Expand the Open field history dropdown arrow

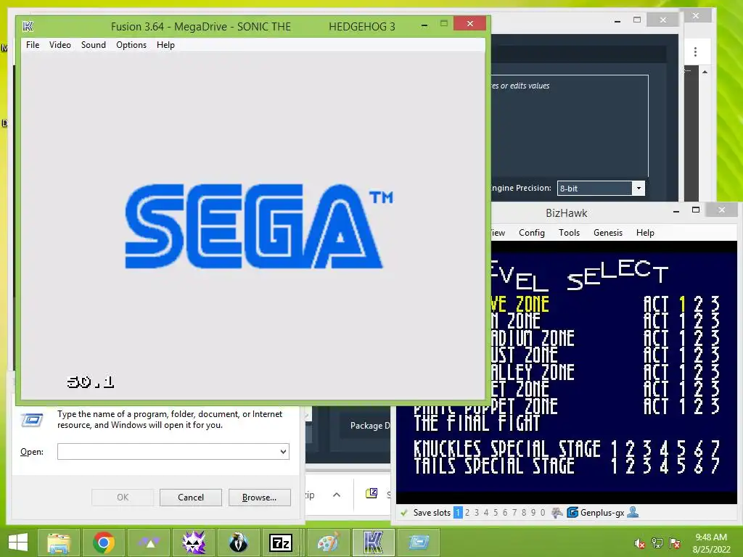point(284,451)
